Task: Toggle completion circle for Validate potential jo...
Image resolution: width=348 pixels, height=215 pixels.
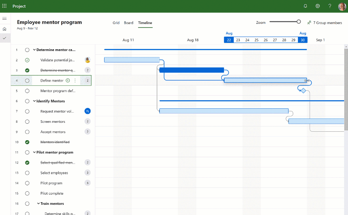Action: pos(27,60)
